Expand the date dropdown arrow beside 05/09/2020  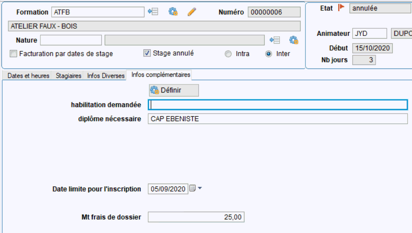pos(199,188)
